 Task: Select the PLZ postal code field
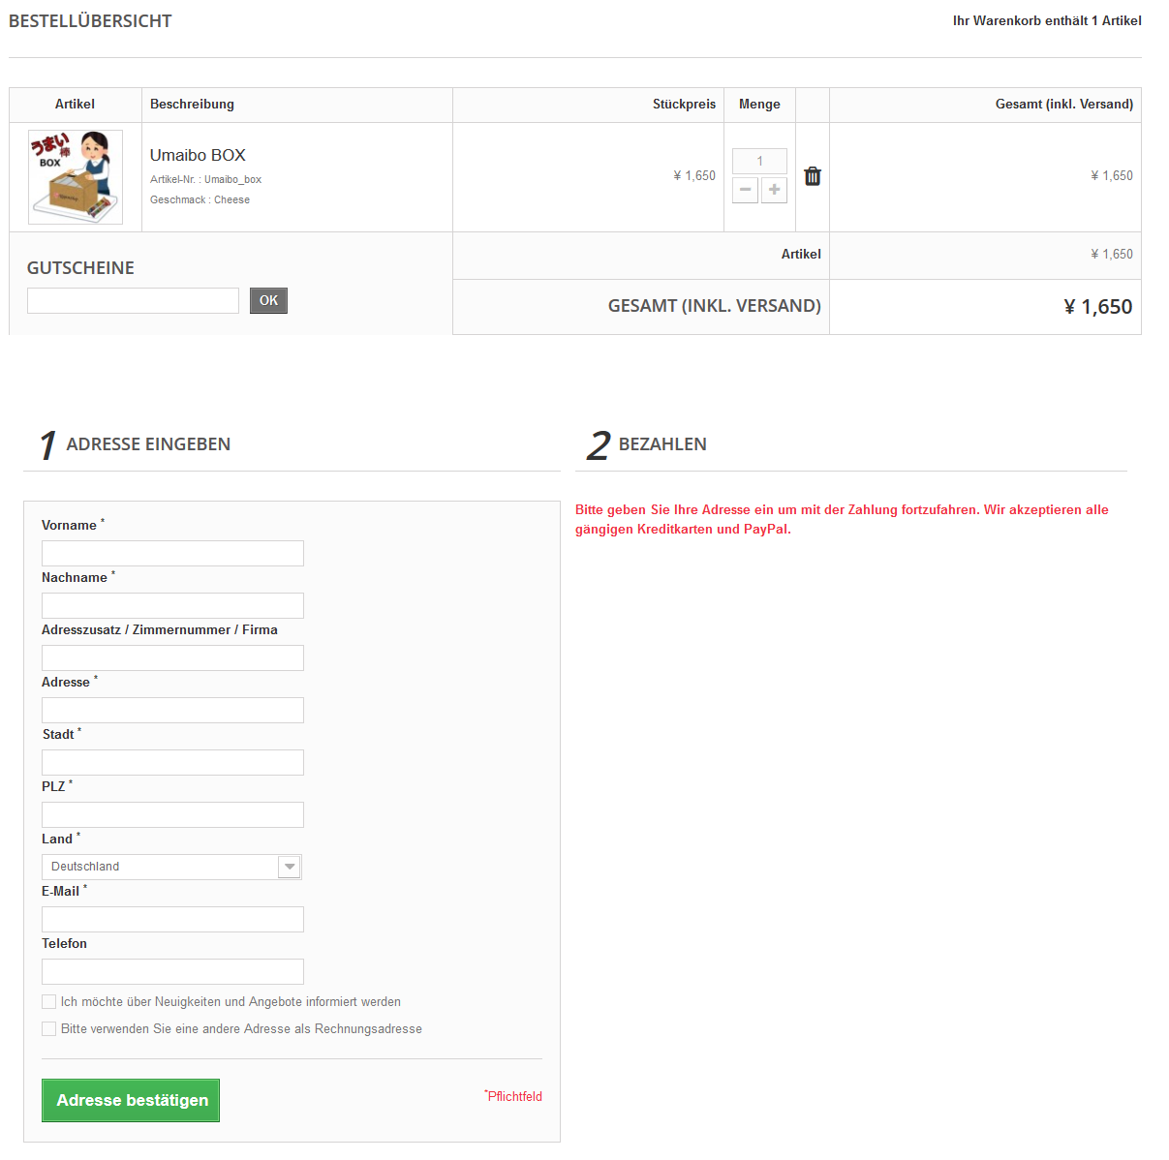172,815
